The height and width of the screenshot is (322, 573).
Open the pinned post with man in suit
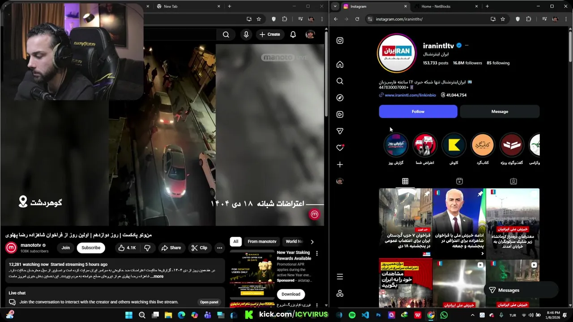coord(459,224)
